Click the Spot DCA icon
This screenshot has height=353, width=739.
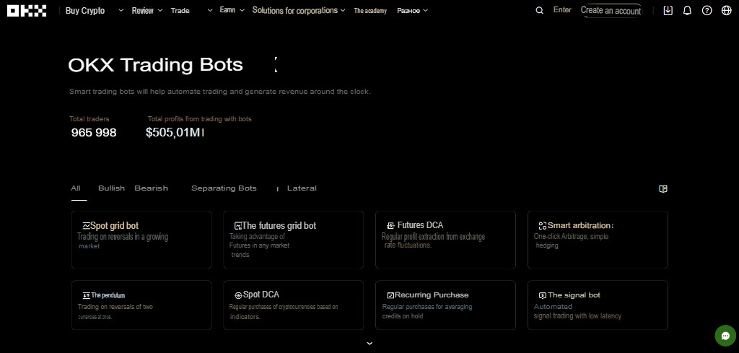point(238,295)
